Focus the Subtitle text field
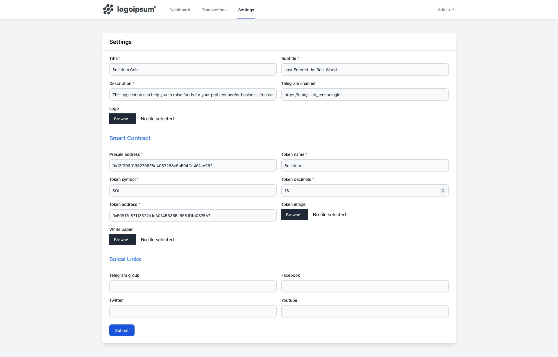This screenshot has width=558, height=357. click(365, 70)
